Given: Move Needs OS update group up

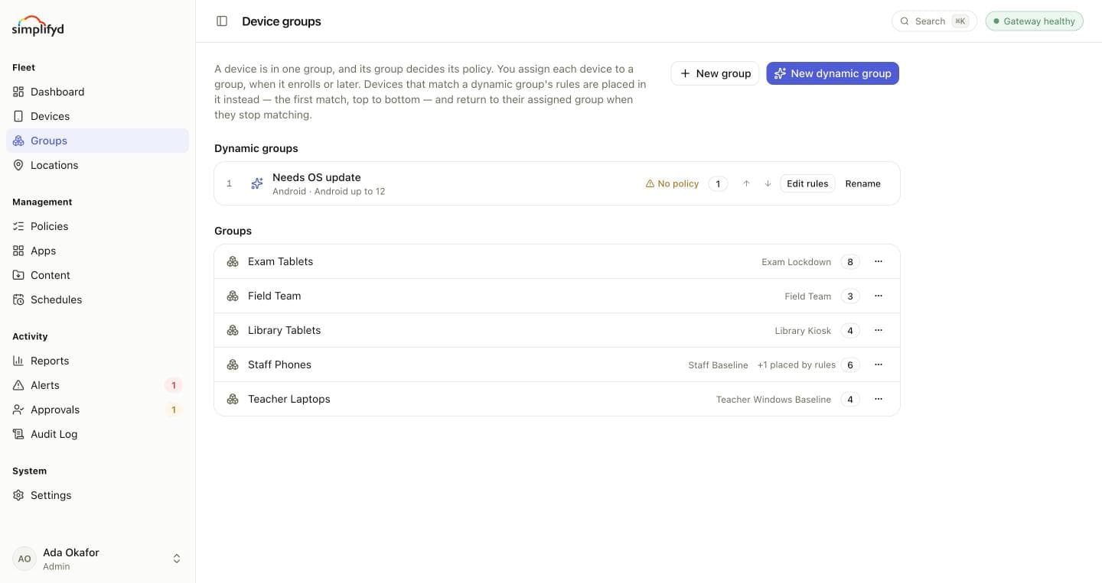Looking at the screenshot, I should tap(746, 183).
